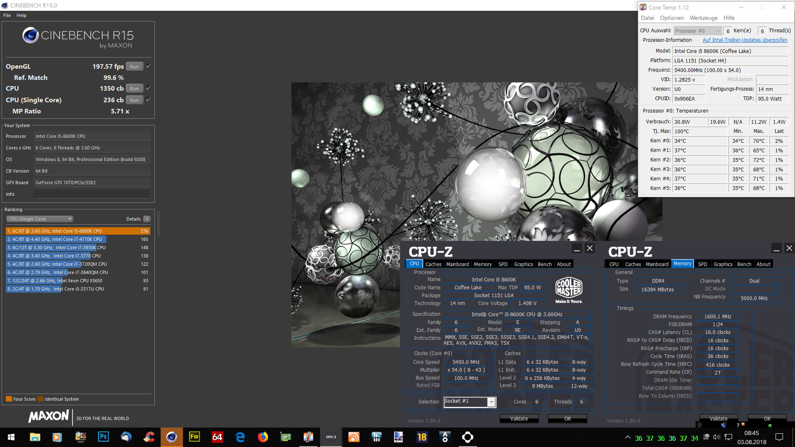Toggle the OpenGL test checkbox
The width and height of the screenshot is (795, 447).
(x=148, y=66)
